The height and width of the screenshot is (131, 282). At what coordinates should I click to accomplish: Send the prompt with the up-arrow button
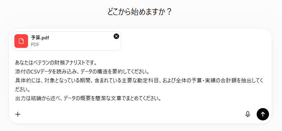tap(263, 114)
